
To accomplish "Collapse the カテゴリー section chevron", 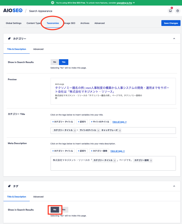I will click(174, 38).
